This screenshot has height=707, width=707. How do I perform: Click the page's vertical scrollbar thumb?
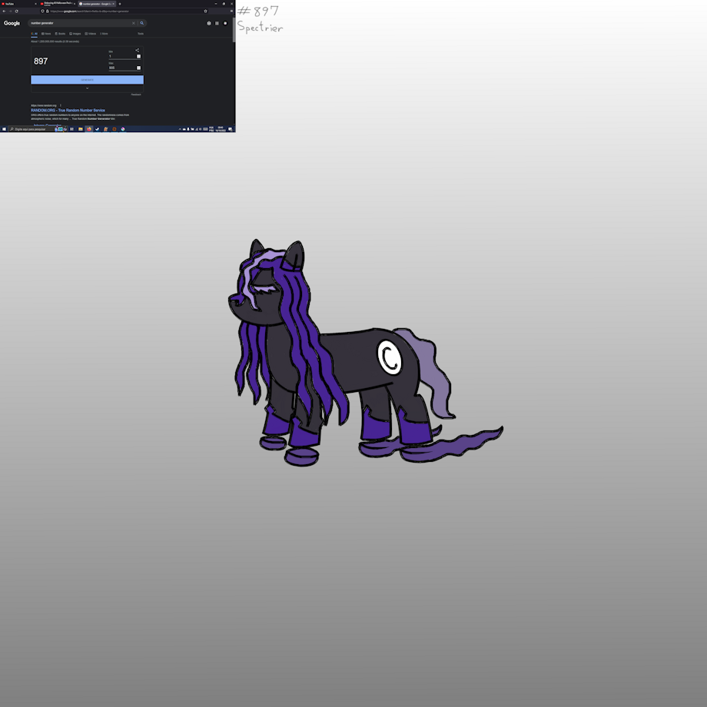click(234, 30)
